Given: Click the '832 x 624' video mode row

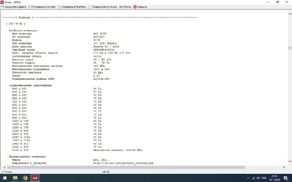Looking at the screenshot, I should (x=57, y=118).
